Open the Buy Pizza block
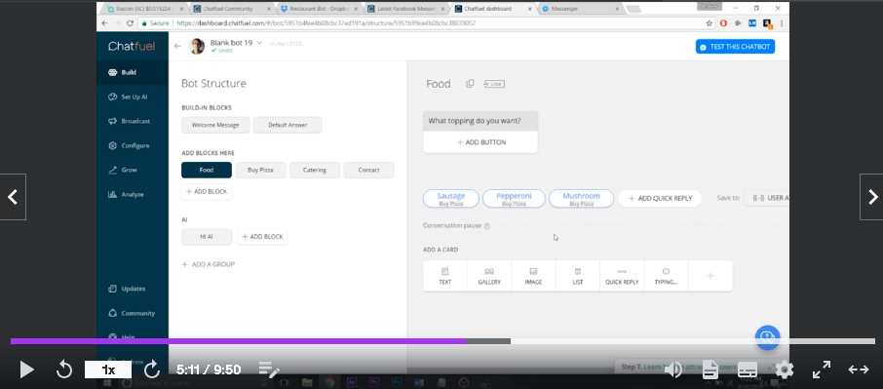883x389 pixels. [260, 170]
